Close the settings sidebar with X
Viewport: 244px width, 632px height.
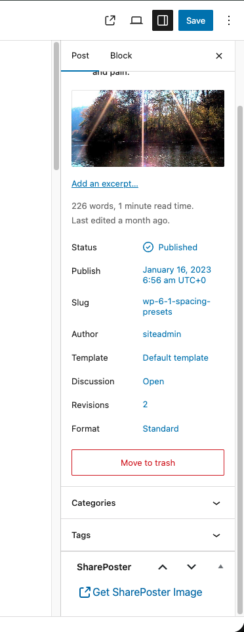coord(219,56)
